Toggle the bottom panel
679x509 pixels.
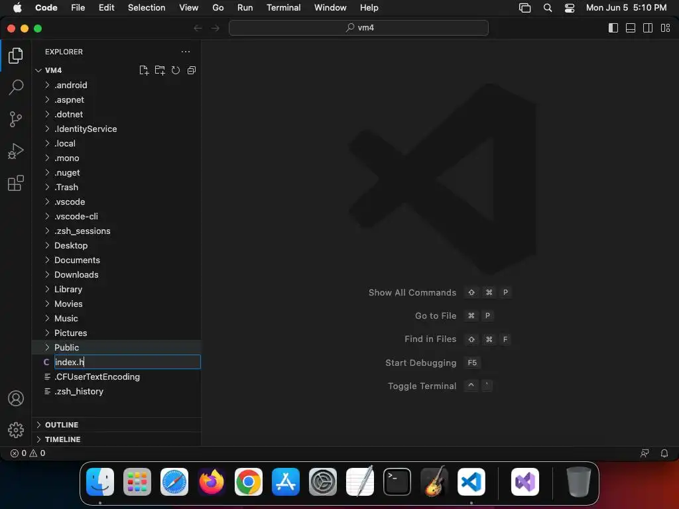point(631,28)
